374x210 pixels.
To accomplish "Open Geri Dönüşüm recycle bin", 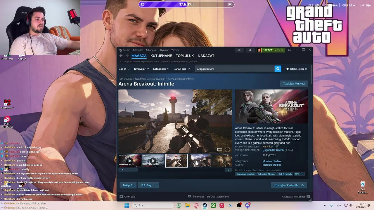I will tap(363, 188).
